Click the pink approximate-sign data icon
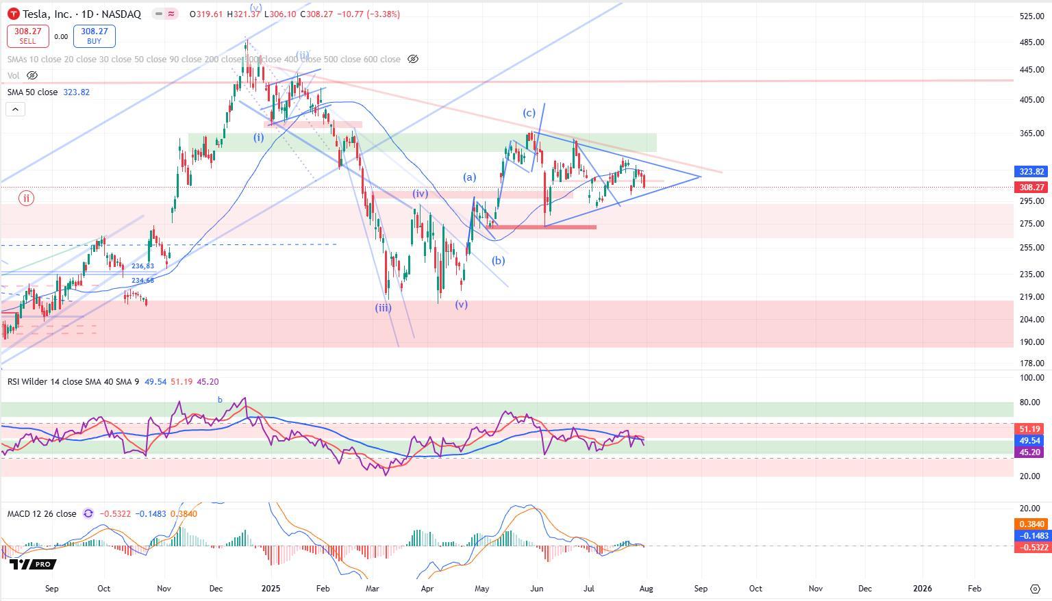Viewport: 1052px width, 601px height. pyautogui.click(x=171, y=14)
